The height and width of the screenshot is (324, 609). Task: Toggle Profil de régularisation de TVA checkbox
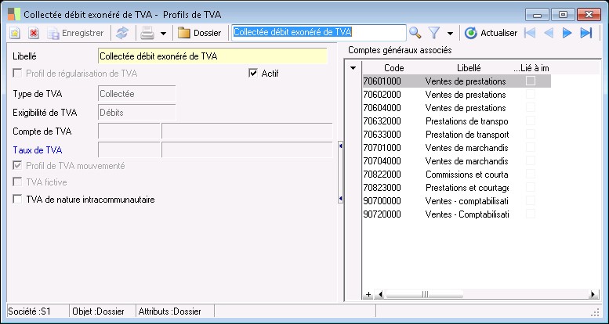(17, 74)
